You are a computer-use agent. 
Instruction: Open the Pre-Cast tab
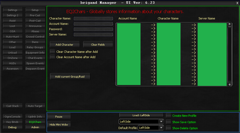pyautogui.click(x=35, y=15)
